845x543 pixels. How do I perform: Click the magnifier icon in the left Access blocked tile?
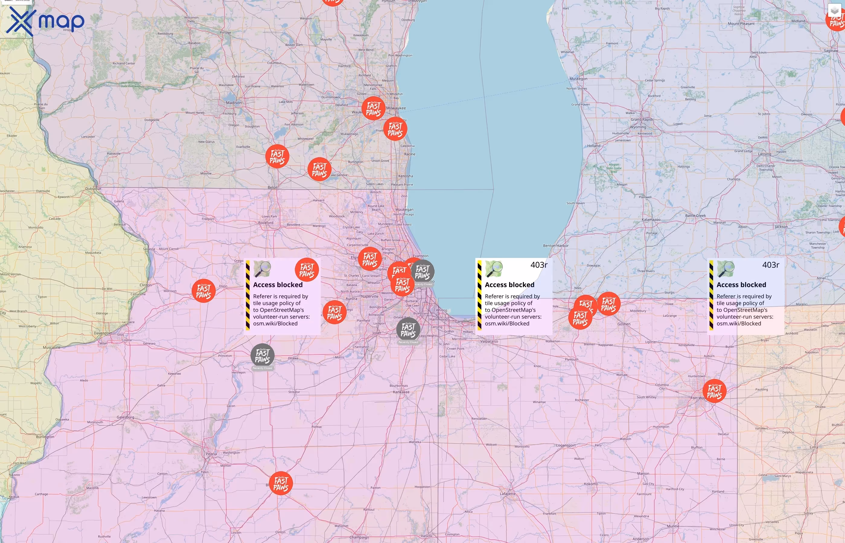coord(262,269)
